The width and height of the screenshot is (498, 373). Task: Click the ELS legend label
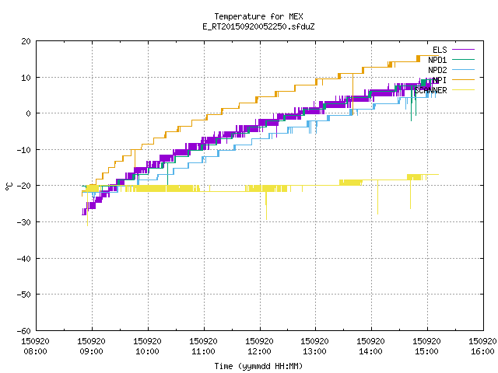[x=440, y=50]
